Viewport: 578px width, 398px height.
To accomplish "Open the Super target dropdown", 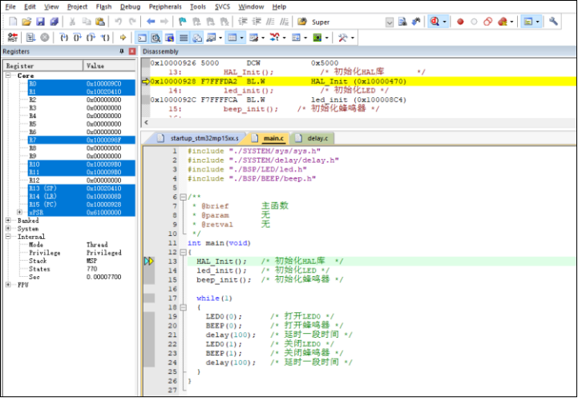I will (390, 22).
